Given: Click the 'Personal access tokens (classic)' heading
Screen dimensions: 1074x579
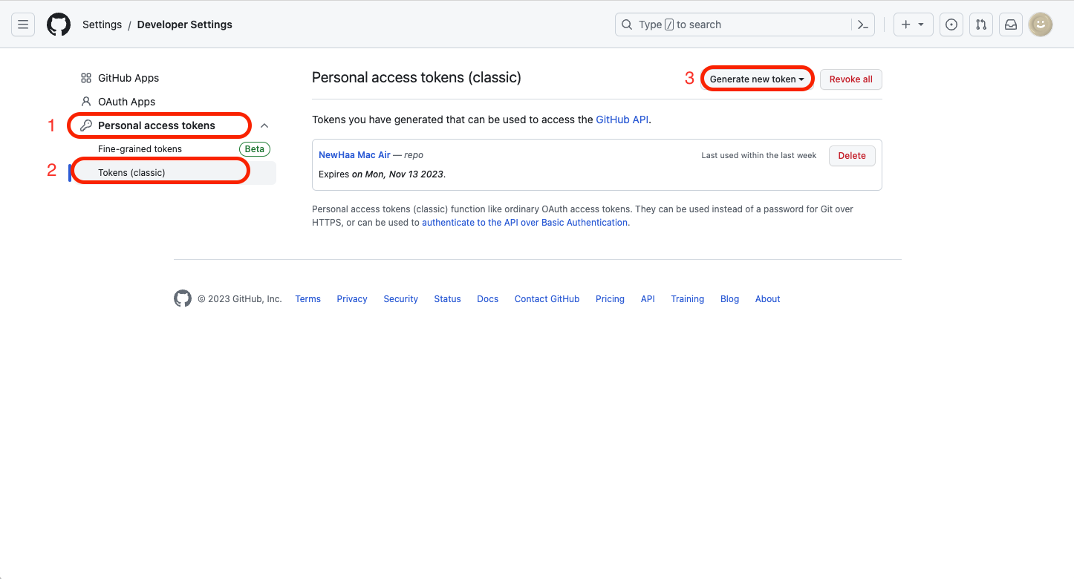Looking at the screenshot, I should click(417, 77).
